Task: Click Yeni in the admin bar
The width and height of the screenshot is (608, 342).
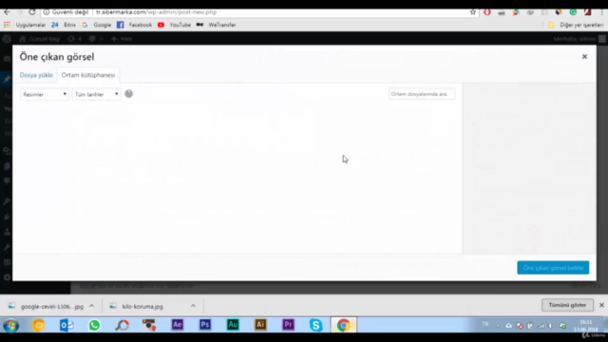Action: click(122, 39)
